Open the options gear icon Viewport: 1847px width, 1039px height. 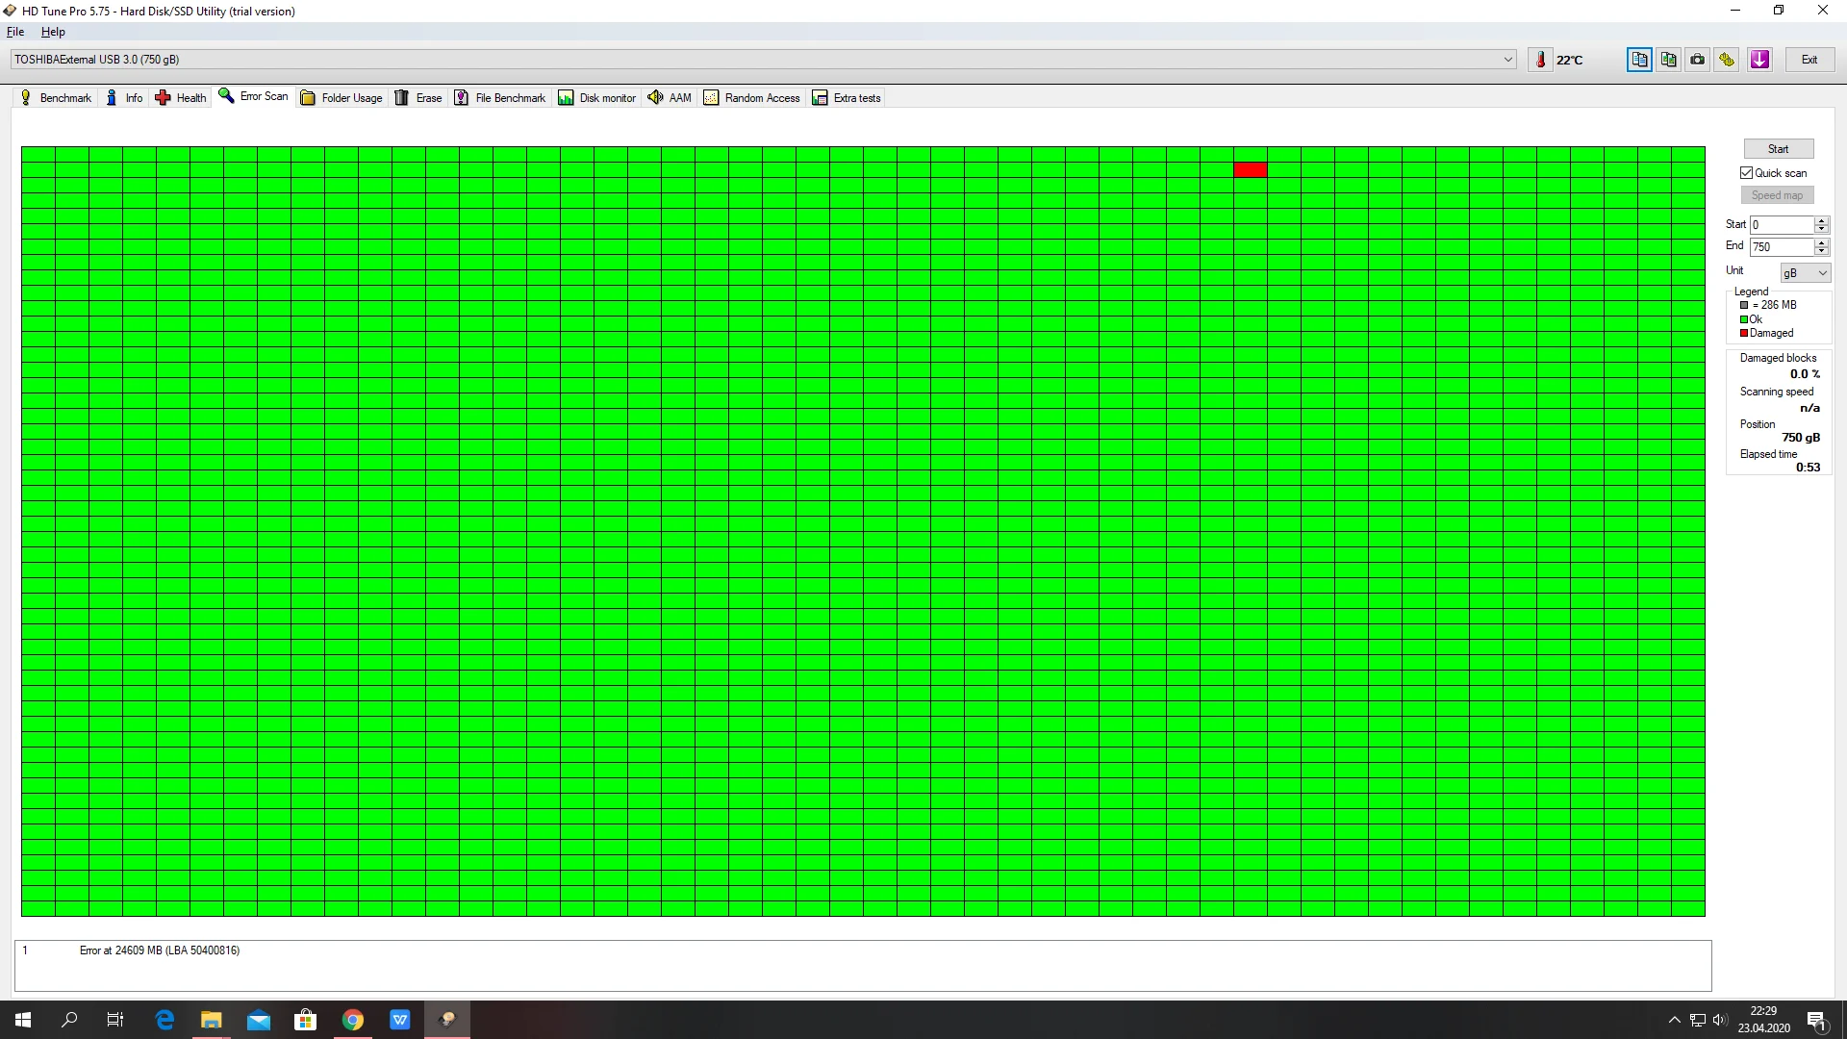pos(1728,59)
